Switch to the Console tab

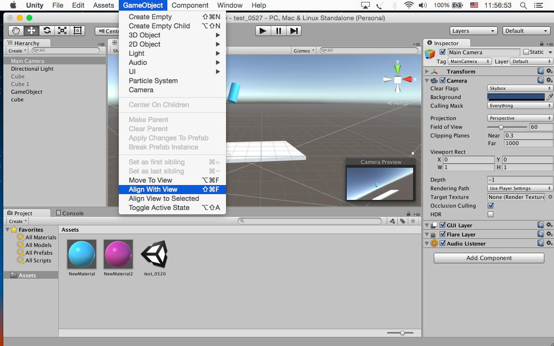(x=70, y=213)
